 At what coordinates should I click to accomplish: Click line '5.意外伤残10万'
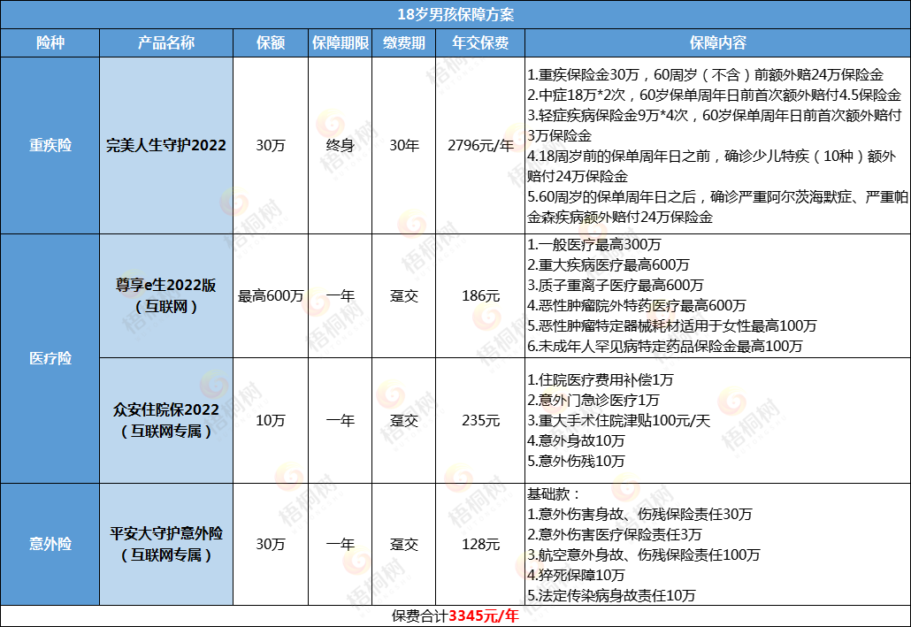(x=576, y=461)
